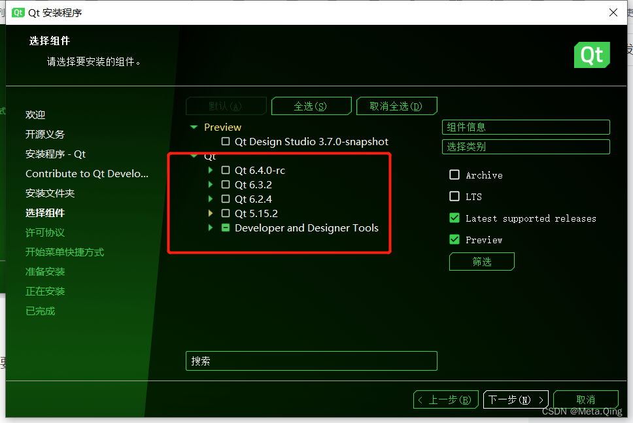
Task: Select the 正在安装 step in sidebar
Action: pos(45,292)
